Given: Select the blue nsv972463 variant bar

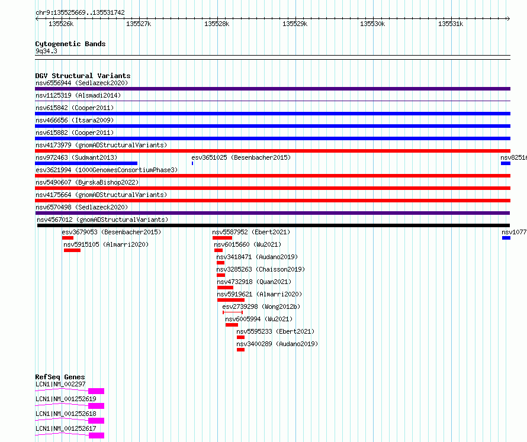Looking at the screenshot, I should tap(86, 163).
